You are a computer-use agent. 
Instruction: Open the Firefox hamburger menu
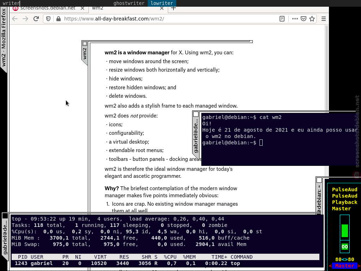pos(324,19)
